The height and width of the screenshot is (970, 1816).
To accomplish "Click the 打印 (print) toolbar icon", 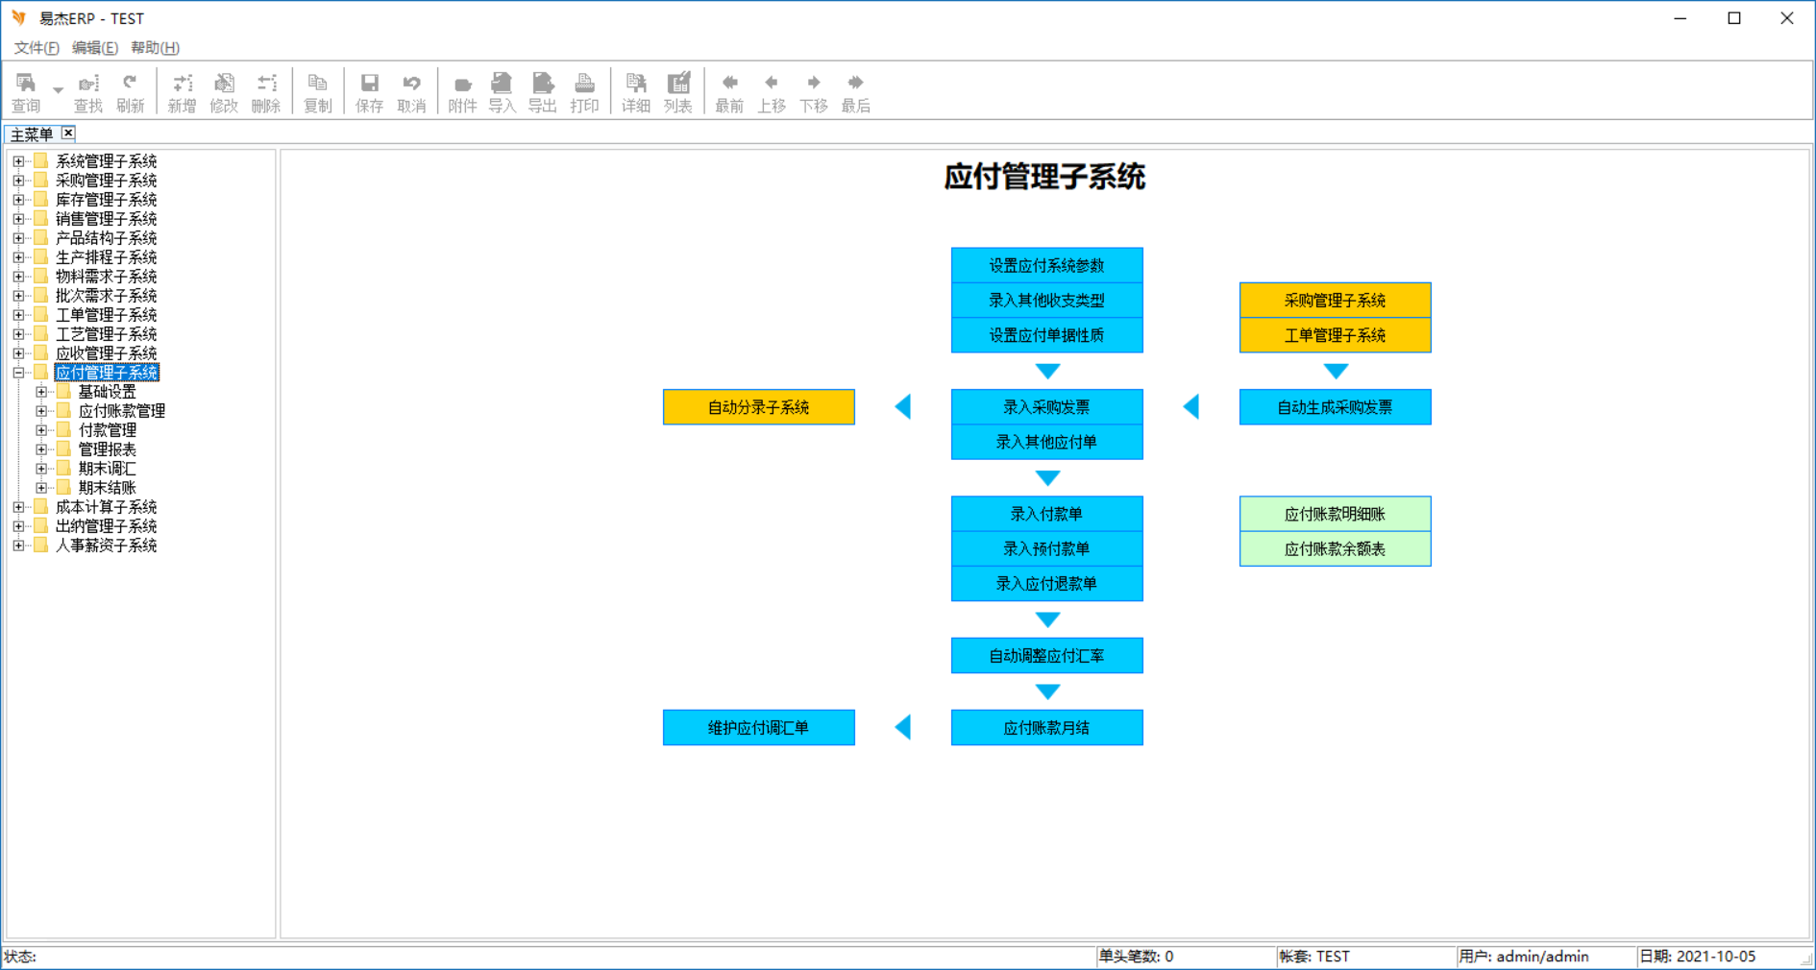I will [584, 93].
